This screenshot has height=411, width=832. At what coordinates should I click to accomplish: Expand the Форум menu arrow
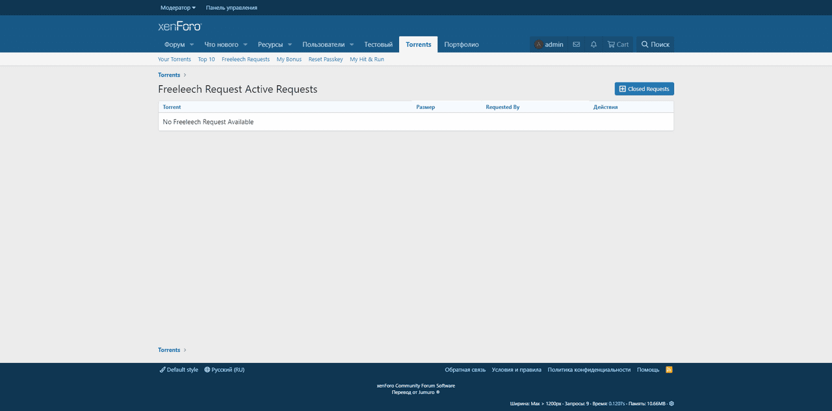point(192,45)
